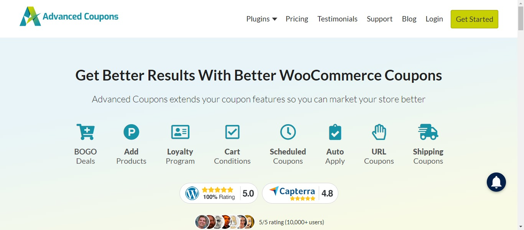Open the notification bell button
Screen dimensions: 524x230
pos(496,182)
